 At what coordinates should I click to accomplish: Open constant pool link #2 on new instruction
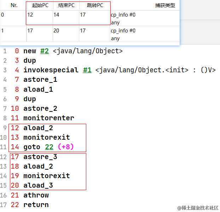point(45,51)
